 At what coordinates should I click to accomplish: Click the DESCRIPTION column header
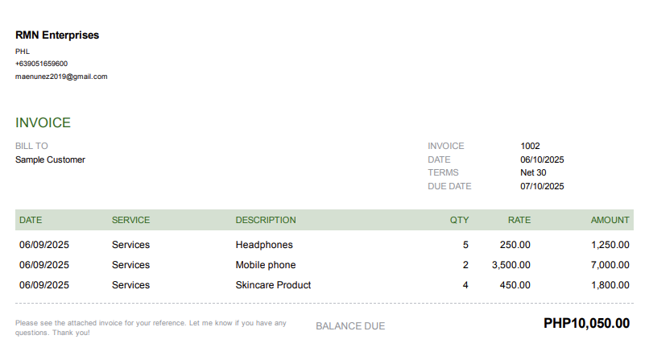tap(266, 220)
